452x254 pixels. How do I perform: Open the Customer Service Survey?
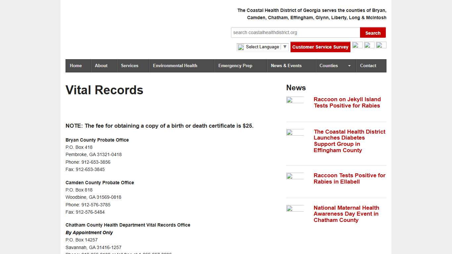pos(320,47)
